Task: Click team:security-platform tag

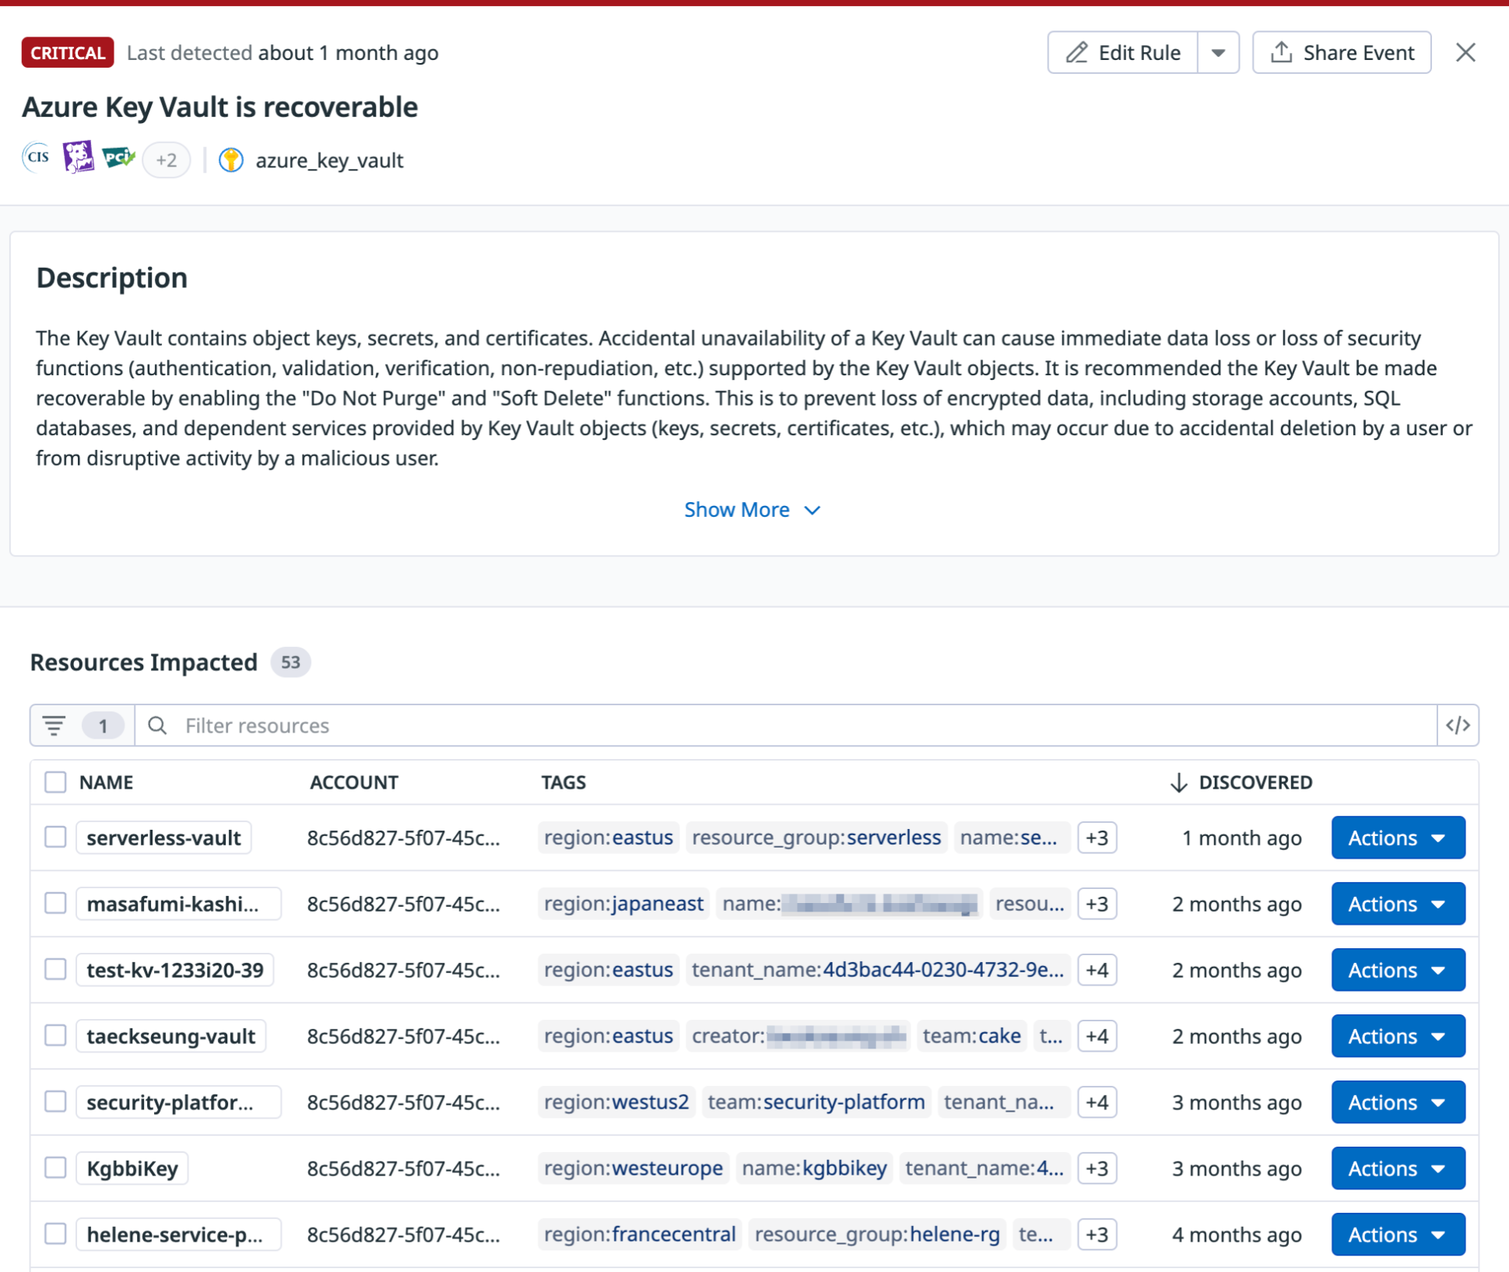Action: point(816,1102)
